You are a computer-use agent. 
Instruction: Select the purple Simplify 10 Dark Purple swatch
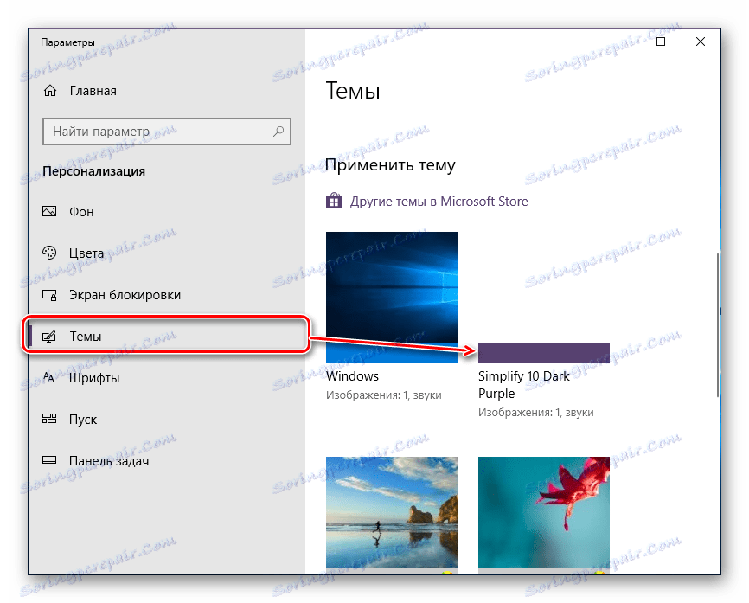click(x=543, y=352)
